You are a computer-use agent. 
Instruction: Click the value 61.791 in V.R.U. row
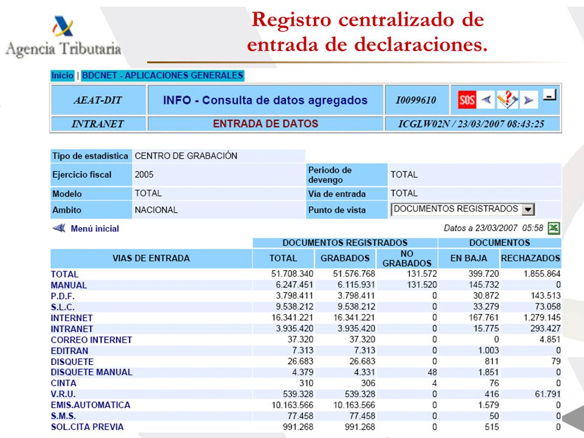547,394
